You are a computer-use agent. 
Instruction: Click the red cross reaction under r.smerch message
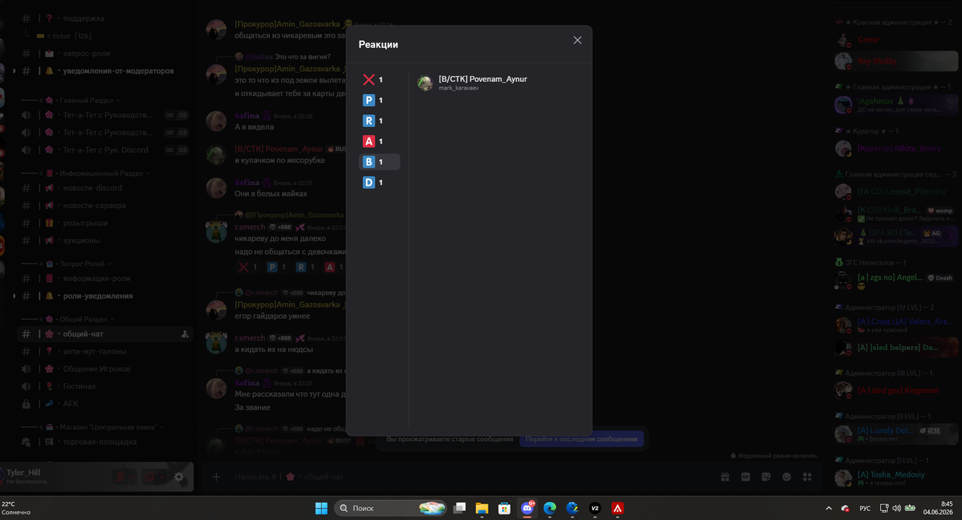tap(248, 267)
